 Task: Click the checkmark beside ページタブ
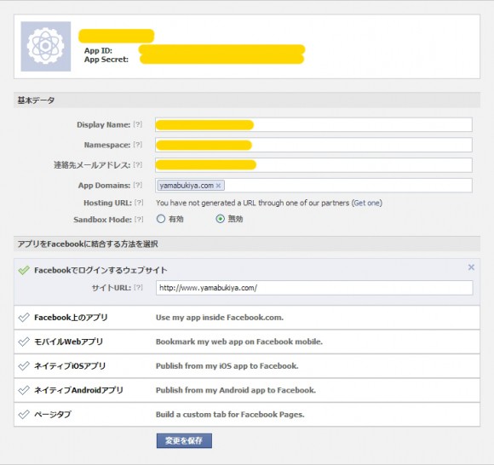pyautogui.click(x=24, y=414)
